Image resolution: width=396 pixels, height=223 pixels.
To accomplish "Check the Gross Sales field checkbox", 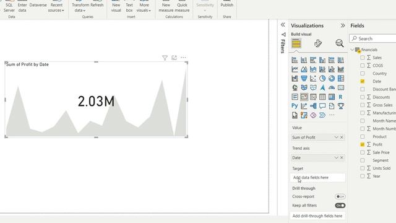I will click(x=363, y=105).
